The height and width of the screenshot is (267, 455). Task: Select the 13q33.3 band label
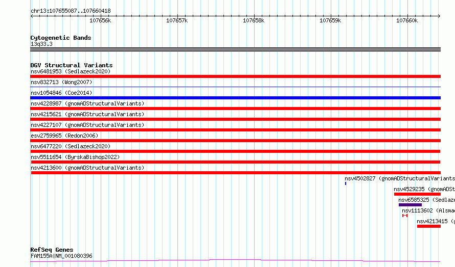pyautogui.click(x=41, y=44)
